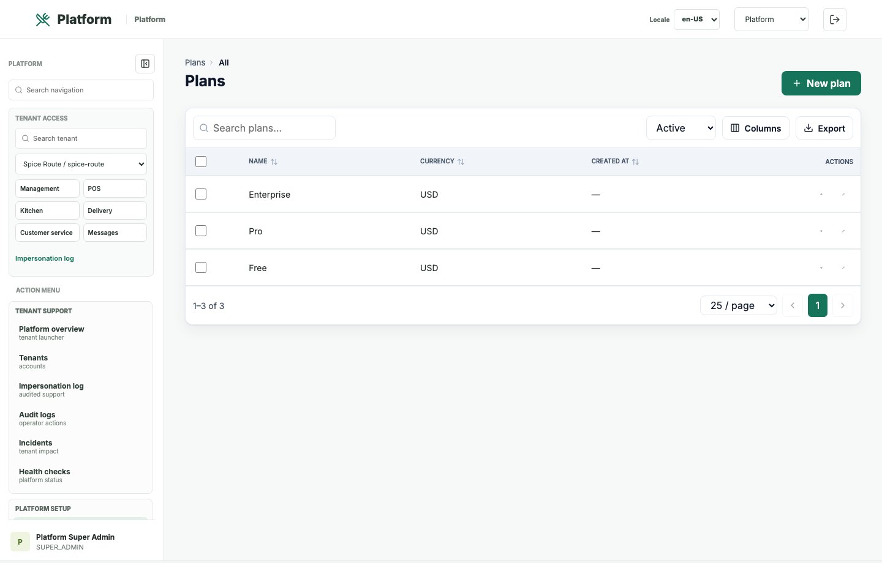Image resolution: width=882 pixels, height=563 pixels.
Task: Open the Columns chooser
Action: point(756,128)
